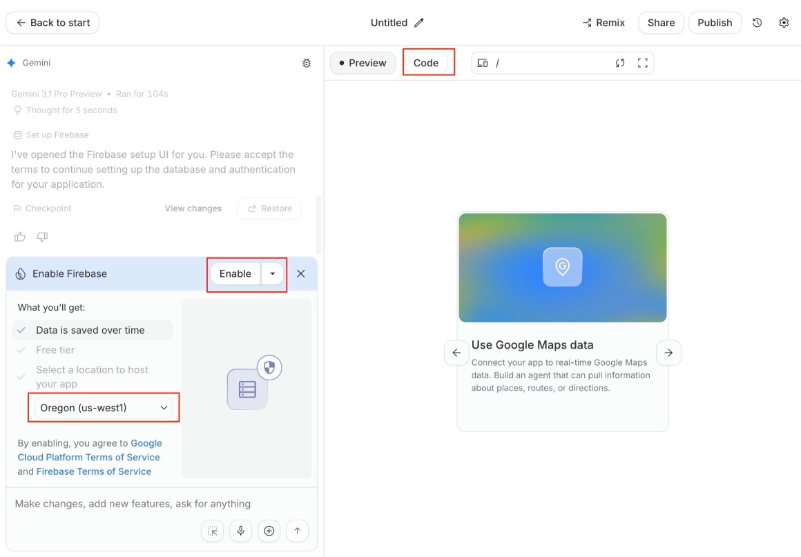Give a thumbs down to Gemini's response
801x557 pixels.
point(41,236)
